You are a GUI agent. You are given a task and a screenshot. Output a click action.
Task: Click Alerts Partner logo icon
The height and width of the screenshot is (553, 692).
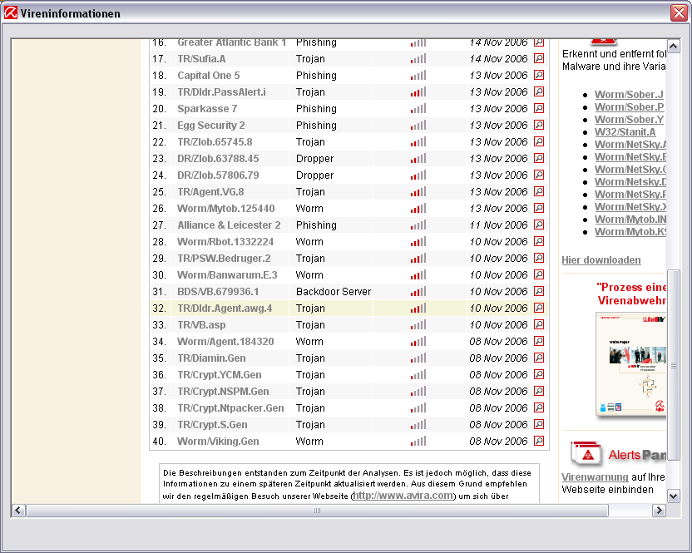tap(586, 453)
